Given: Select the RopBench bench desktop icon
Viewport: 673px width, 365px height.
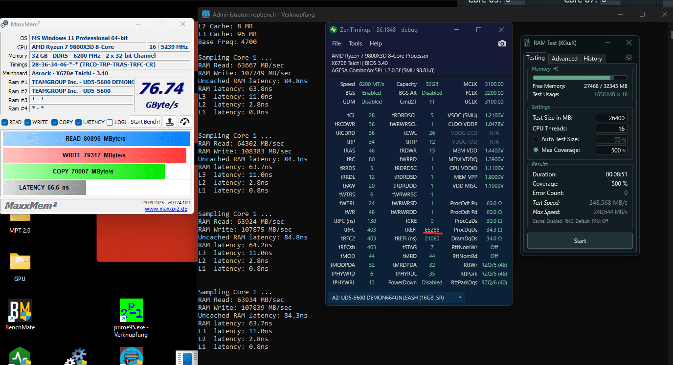Looking at the screenshot, I should coord(131,356).
